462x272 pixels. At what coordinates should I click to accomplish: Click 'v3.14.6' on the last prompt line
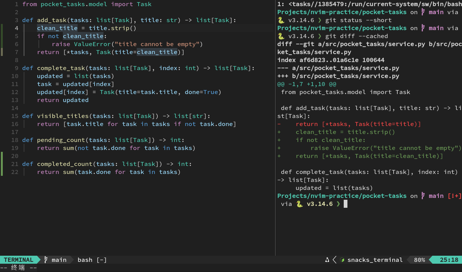[x=320, y=204]
